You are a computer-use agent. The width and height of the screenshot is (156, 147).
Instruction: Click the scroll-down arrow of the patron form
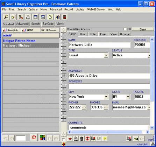click(152, 128)
